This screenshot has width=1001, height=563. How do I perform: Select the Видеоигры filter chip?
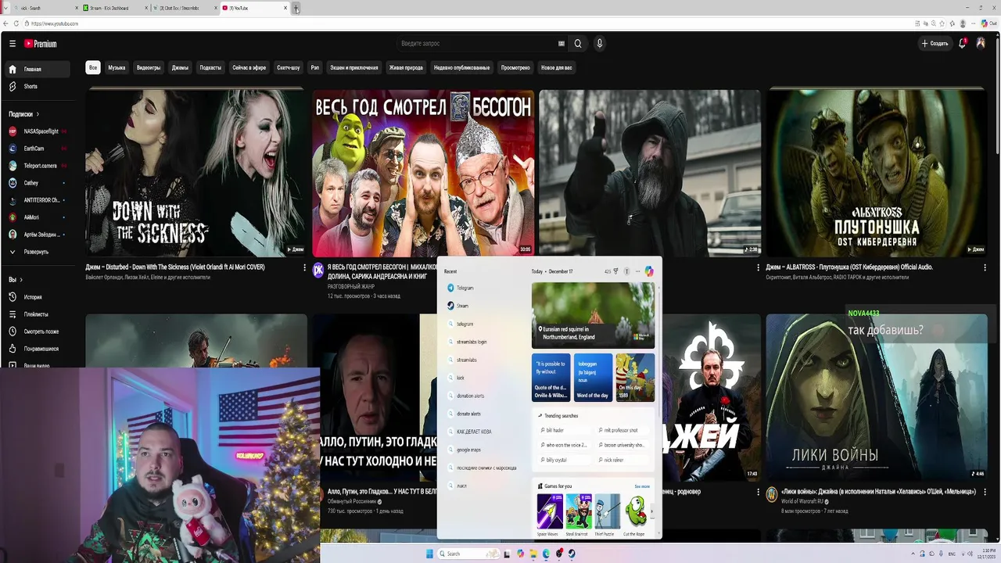pyautogui.click(x=149, y=68)
